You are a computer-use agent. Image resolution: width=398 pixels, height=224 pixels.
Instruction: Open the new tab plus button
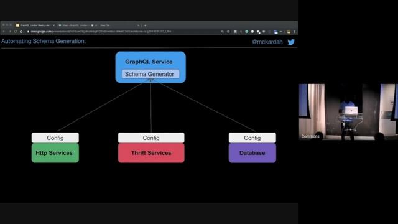pyautogui.click(x=145, y=26)
